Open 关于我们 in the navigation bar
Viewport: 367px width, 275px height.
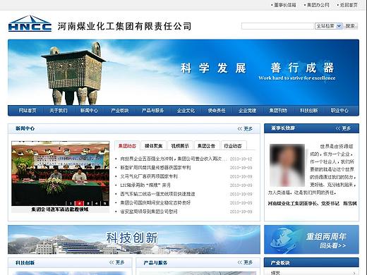(59, 111)
